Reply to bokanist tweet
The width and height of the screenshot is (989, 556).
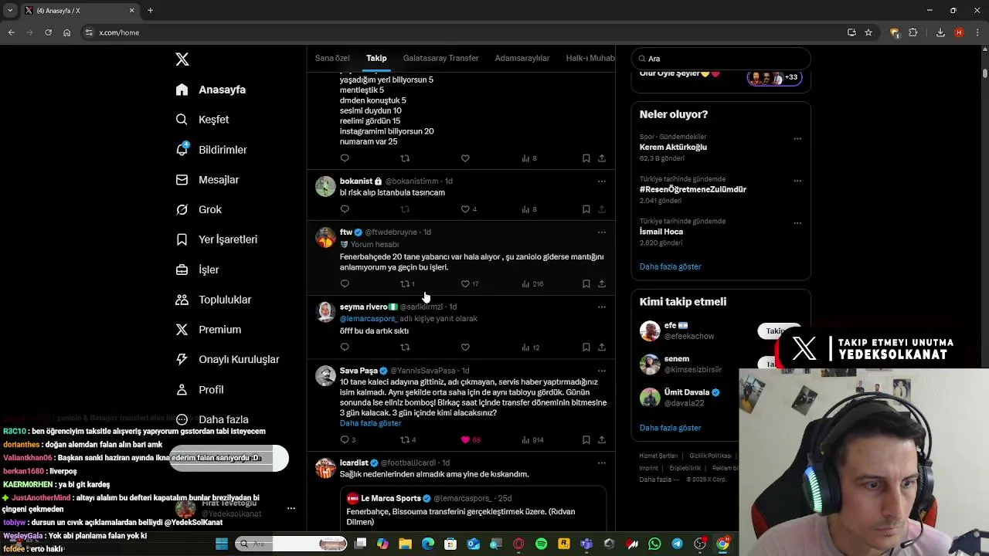click(345, 209)
